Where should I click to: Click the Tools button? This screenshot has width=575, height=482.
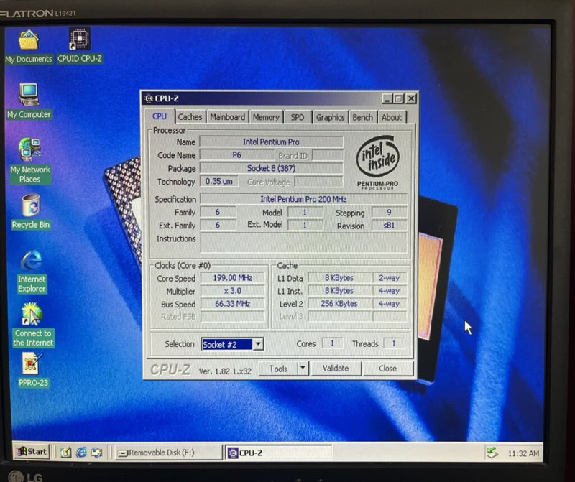[278, 369]
